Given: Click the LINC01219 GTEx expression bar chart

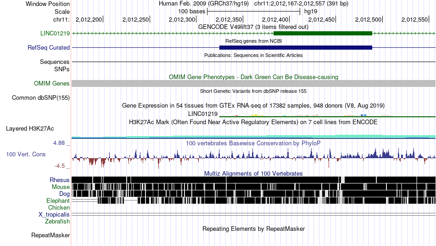Looking at the screenshot, I should (x=327, y=115).
